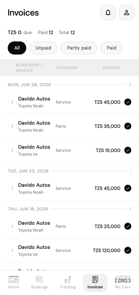Open the Tracking route icon
Viewport: 139px width, 295px height.
[68, 279]
